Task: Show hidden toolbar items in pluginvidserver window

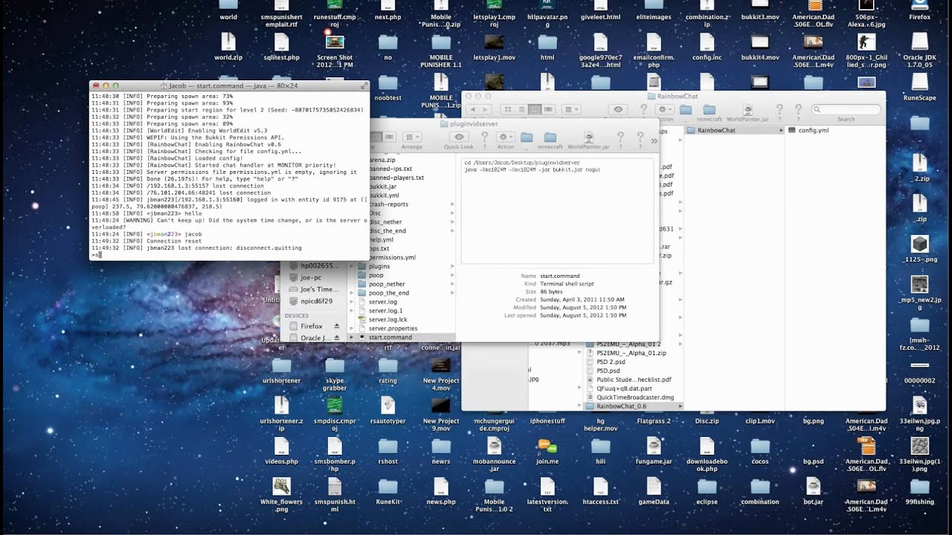Action: (x=654, y=140)
